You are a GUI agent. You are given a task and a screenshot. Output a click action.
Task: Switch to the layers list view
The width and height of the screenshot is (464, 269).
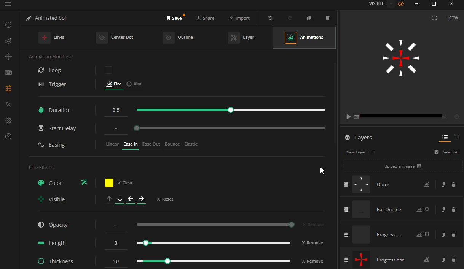[445, 137]
